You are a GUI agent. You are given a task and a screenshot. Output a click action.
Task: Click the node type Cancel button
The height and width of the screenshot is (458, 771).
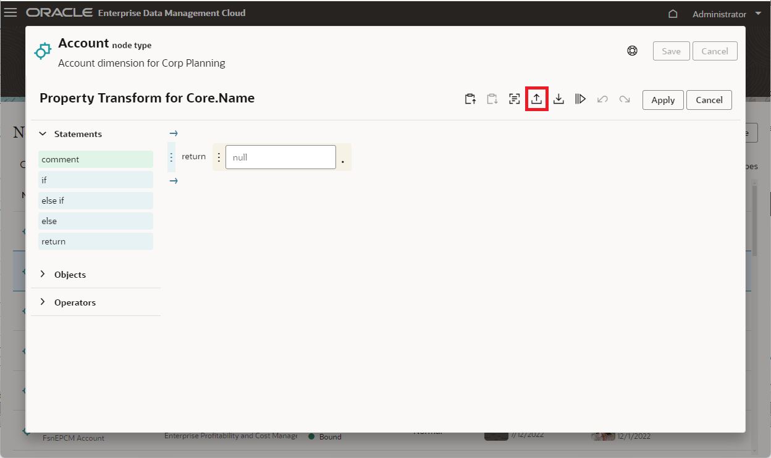pos(715,51)
